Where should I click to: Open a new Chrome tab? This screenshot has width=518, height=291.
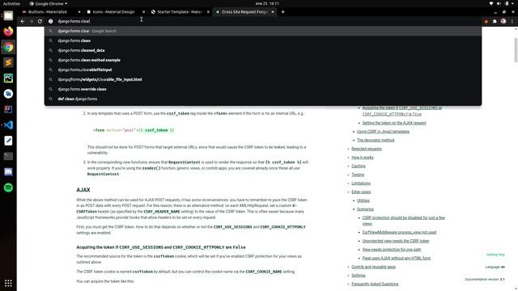(282, 12)
